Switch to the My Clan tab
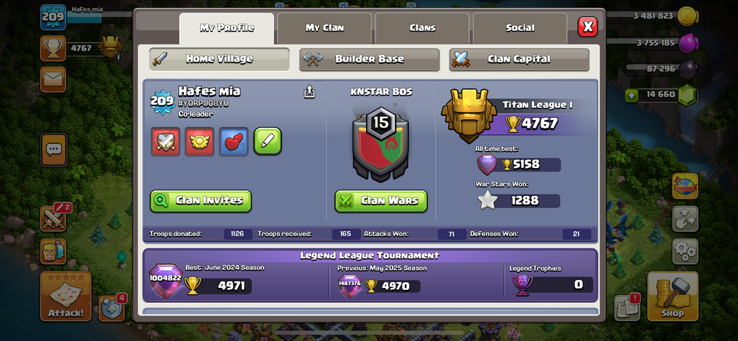Screen dimensions: 738x341 coord(324,28)
